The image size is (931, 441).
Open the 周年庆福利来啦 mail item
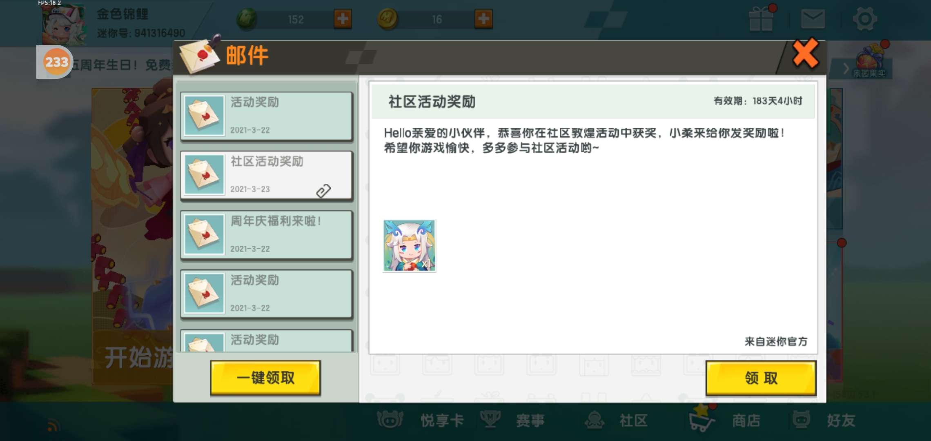267,235
